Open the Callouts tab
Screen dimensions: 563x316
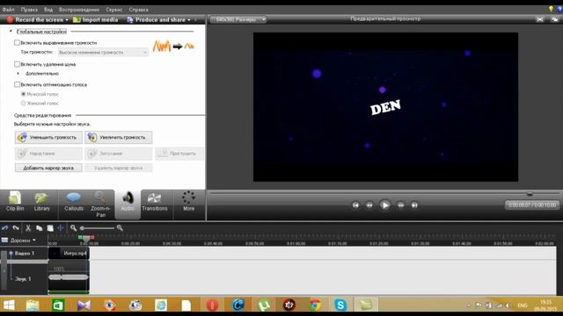click(x=74, y=201)
